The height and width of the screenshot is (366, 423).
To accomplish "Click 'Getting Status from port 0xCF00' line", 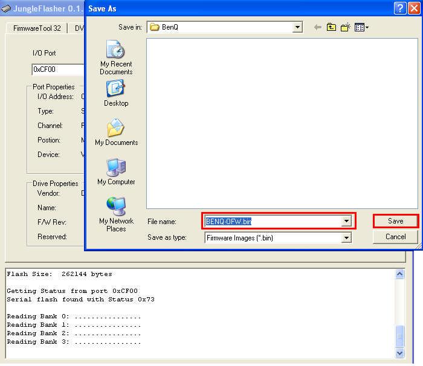I will (73, 291).
